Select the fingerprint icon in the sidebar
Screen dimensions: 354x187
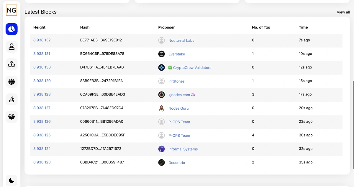(11, 117)
